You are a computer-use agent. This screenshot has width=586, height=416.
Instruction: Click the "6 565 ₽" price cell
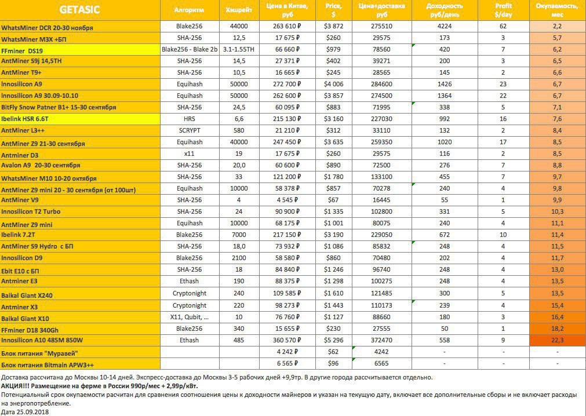[287, 363]
